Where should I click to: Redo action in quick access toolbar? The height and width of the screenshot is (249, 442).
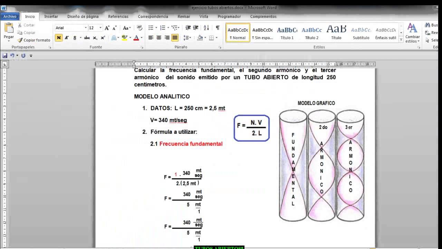[x=23, y=55]
